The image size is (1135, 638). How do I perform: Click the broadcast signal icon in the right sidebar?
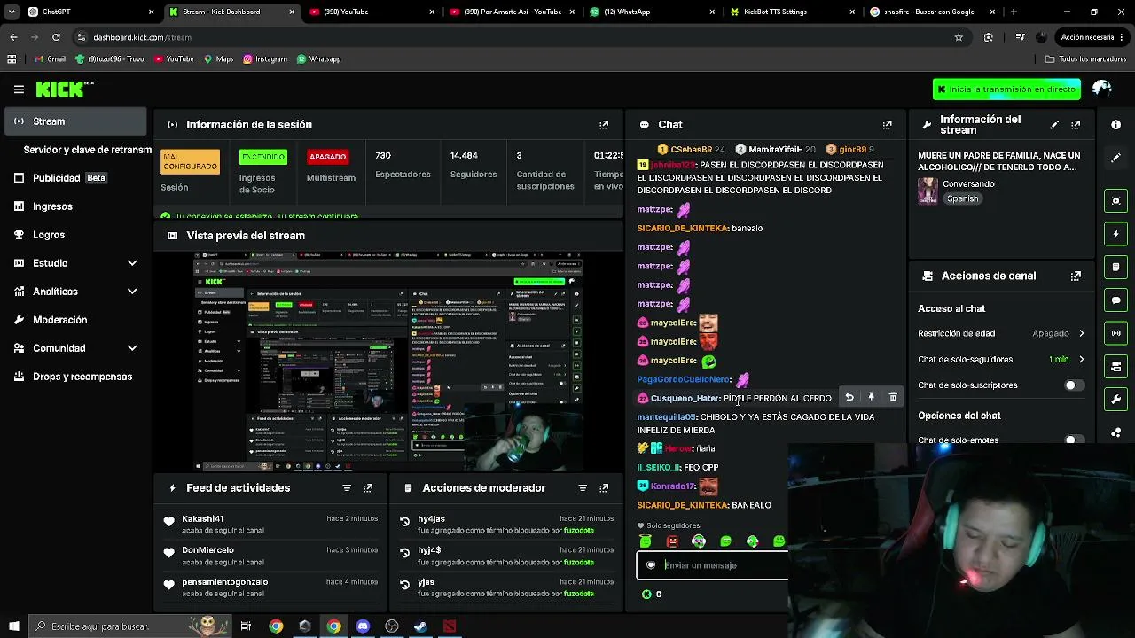click(x=1116, y=333)
